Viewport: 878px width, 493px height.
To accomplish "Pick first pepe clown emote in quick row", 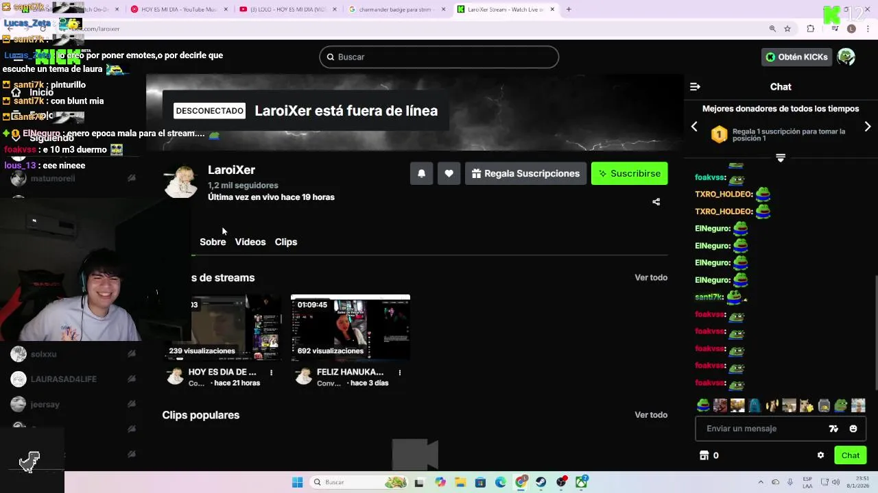I will (x=703, y=405).
